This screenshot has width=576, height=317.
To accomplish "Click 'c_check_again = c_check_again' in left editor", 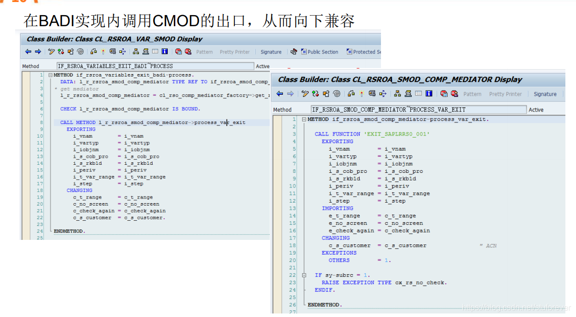I will click(119, 211).
